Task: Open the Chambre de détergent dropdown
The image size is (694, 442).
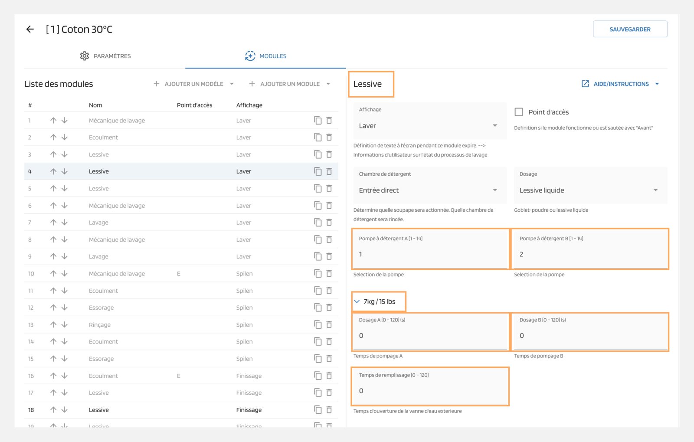Action: [x=429, y=190]
